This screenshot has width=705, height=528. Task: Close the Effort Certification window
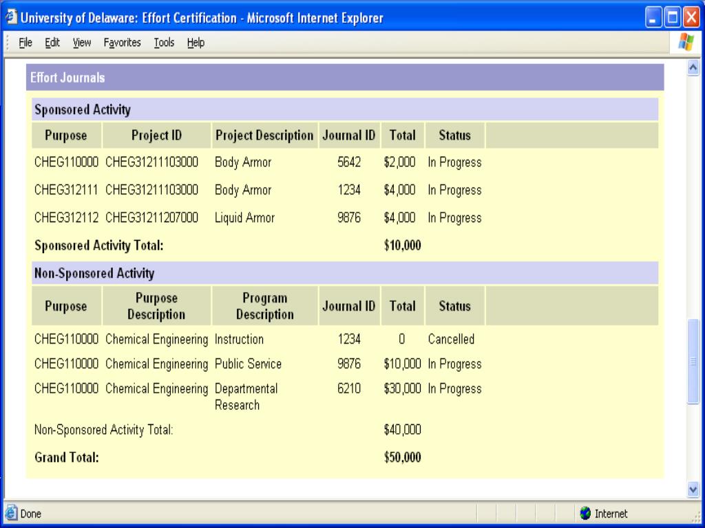[691, 17]
